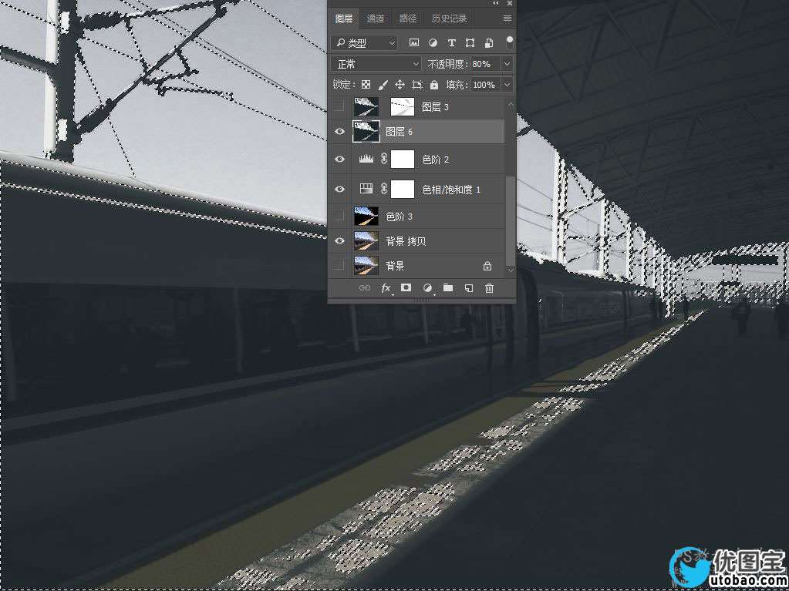The height and width of the screenshot is (591, 789).
Task: Select the 色阶 2 layer mask
Action: pos(403,160)
